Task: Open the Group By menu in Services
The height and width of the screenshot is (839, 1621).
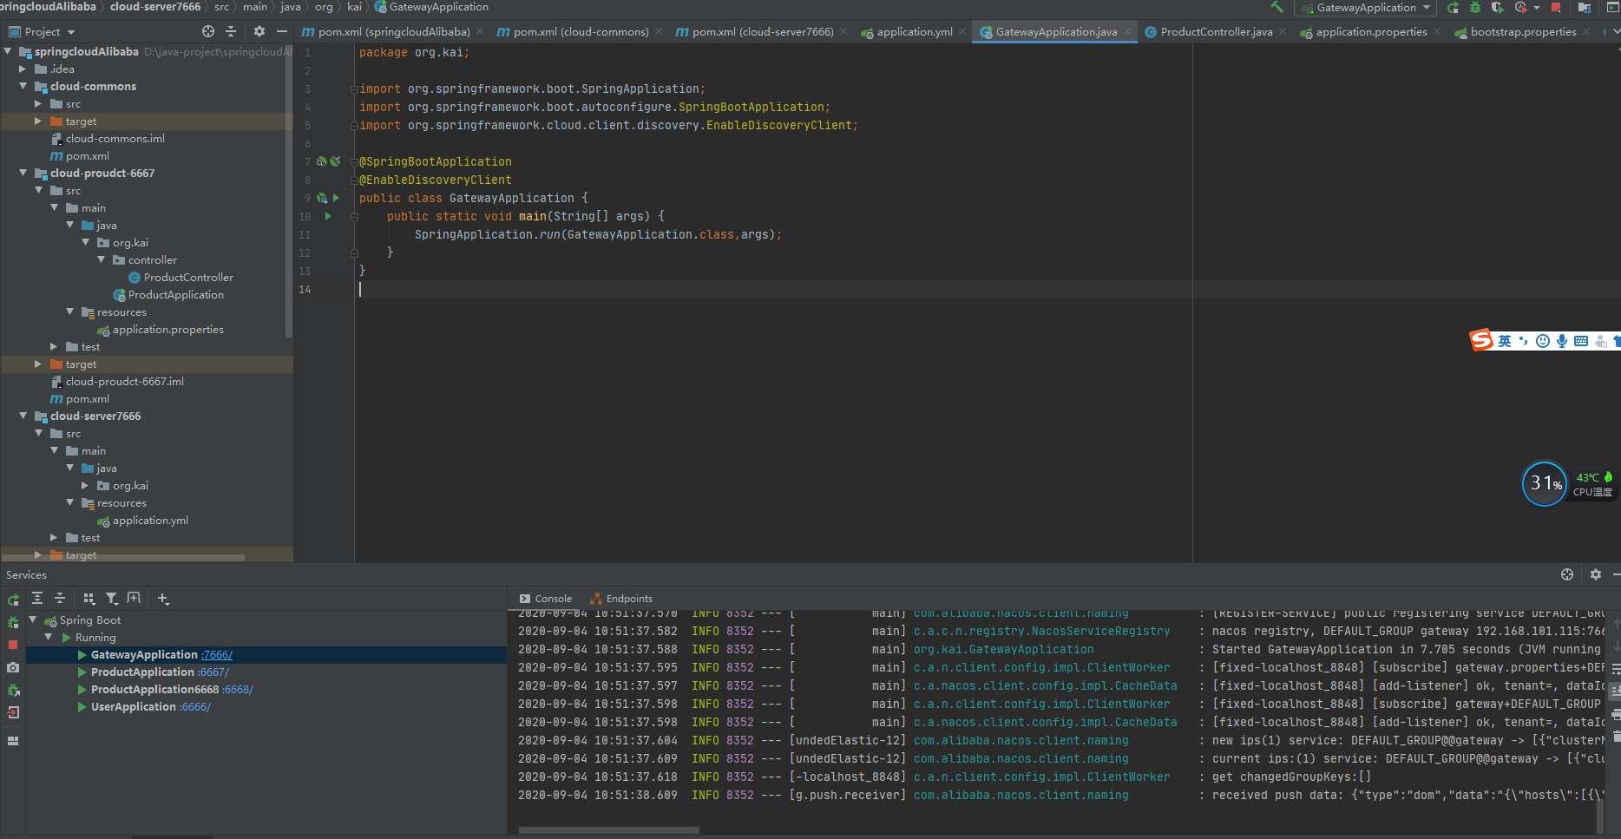Action: pos(89,599)
